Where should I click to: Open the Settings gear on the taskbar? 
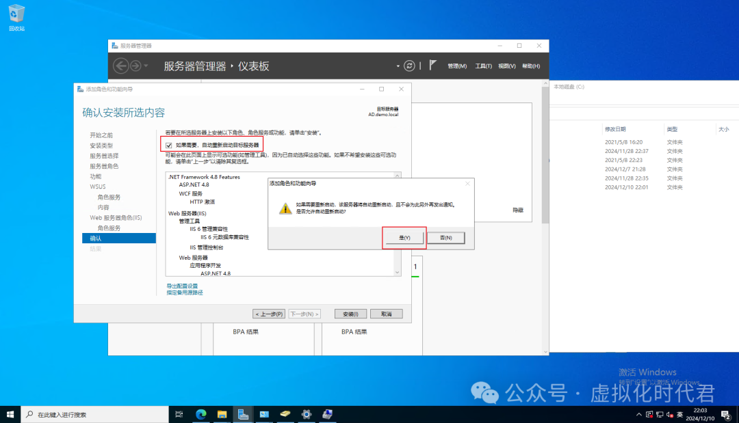307,415
